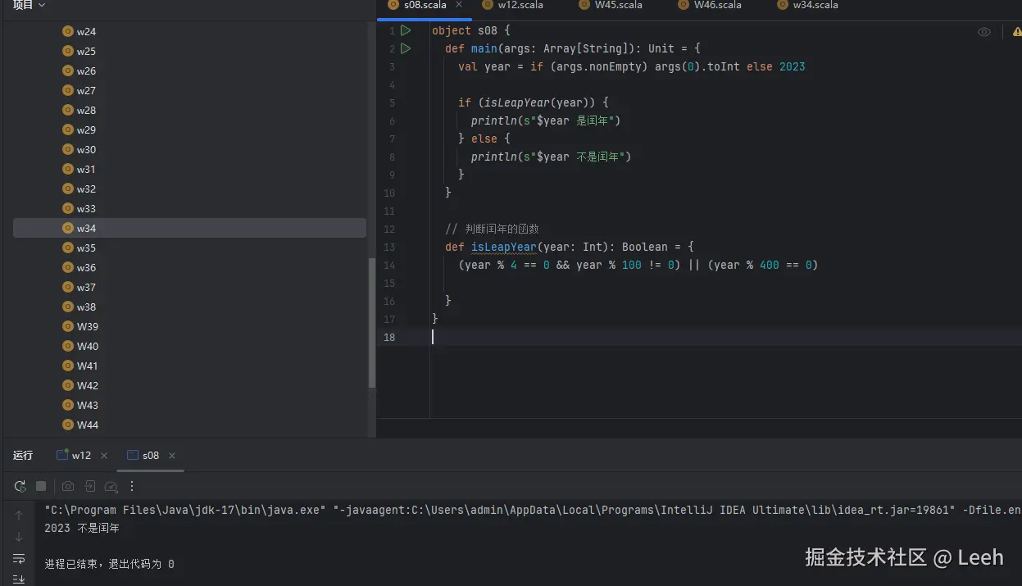
Task: Select W42 in the project tree
Action: tap(189, 385)
